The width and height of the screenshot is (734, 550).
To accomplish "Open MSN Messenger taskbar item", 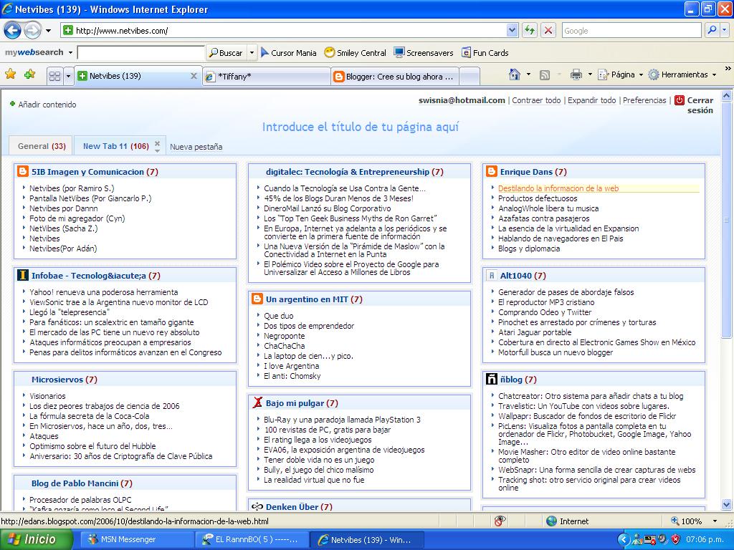I will tap(137, 539).
